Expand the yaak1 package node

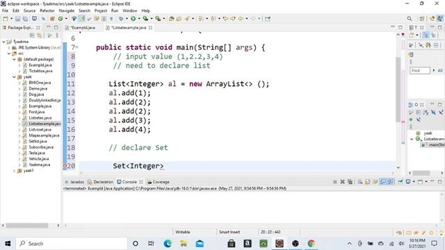(14, 171)
